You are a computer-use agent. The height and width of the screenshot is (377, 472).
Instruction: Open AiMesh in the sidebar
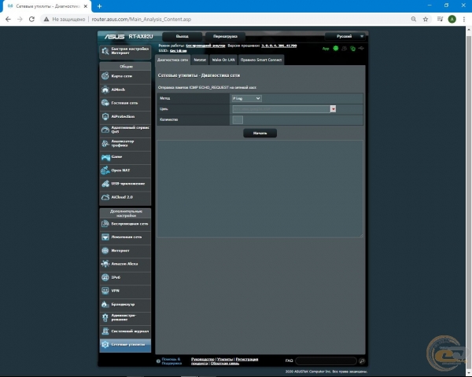tap(125, 90)
